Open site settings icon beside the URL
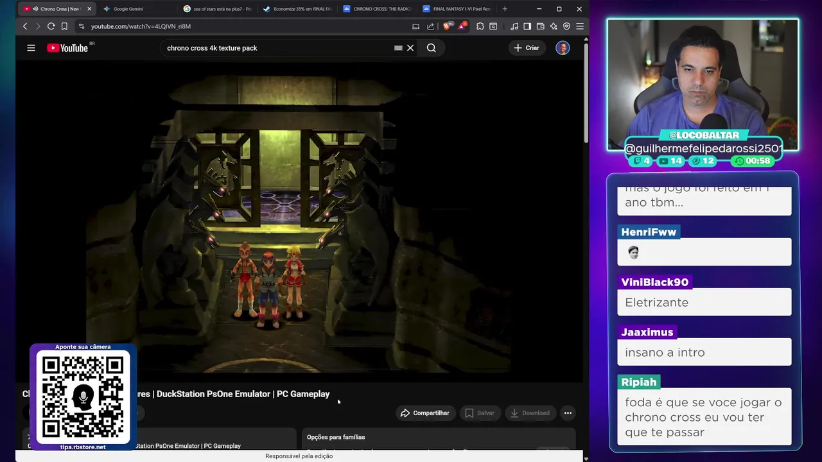This screenshot has width=822, height=462. 81,26
